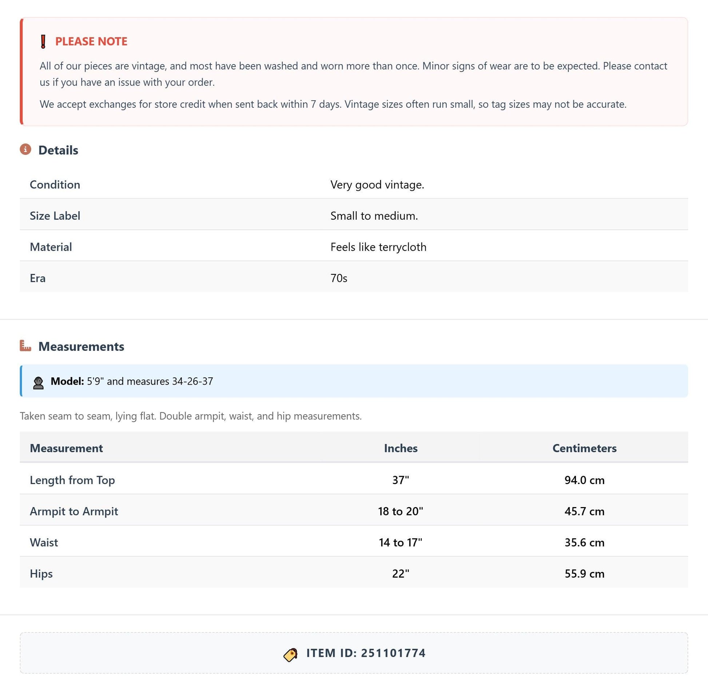Click the 'Very good vintage.' value
Screen dimensions: 708x691
pos(377,185)
